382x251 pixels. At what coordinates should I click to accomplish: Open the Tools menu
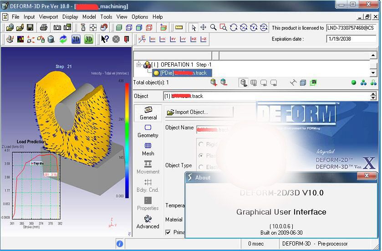(106, 17)
